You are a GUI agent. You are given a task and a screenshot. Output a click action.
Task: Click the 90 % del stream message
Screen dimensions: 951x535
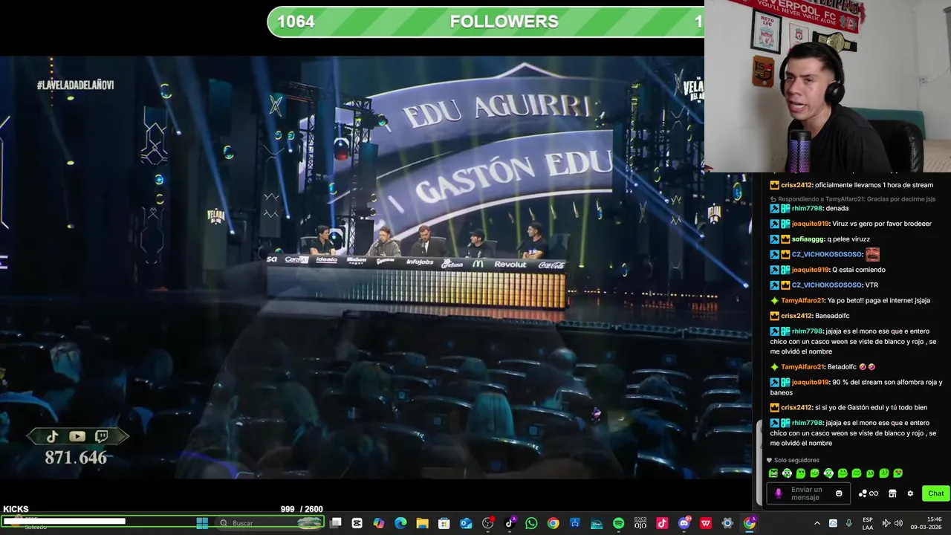(x=856, y=387)
